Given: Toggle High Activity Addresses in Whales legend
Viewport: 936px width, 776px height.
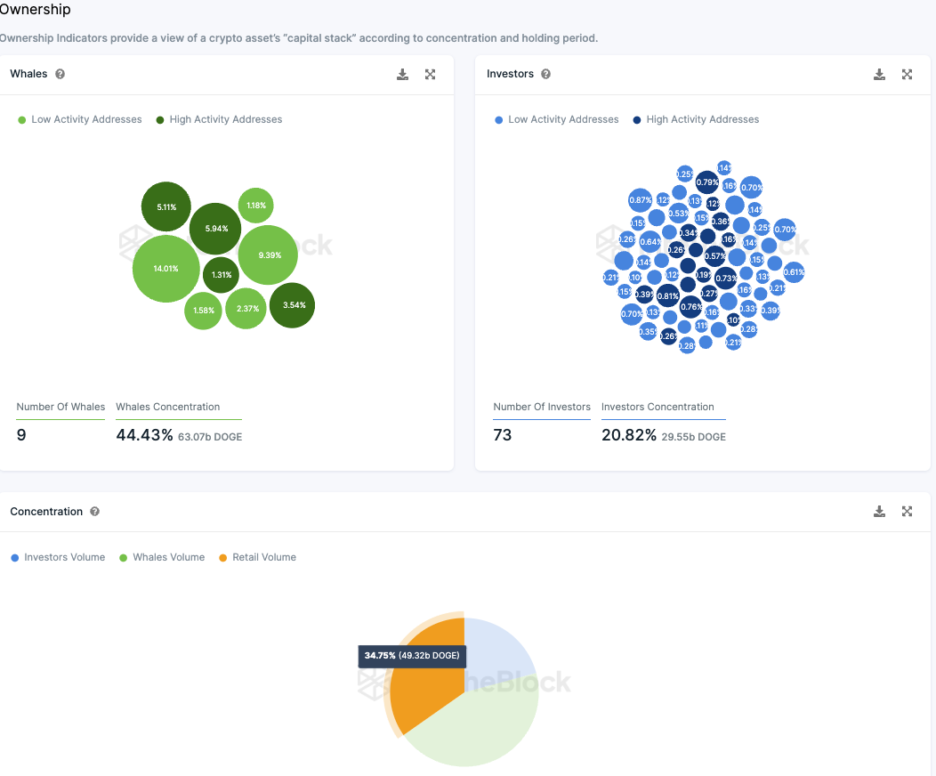Looking at the screenshot, I should [219, 119].
